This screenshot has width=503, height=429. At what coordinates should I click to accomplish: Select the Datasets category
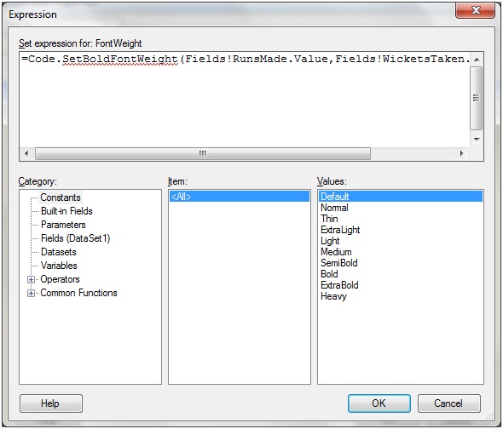pyautogui.click(x=58, y=252)
